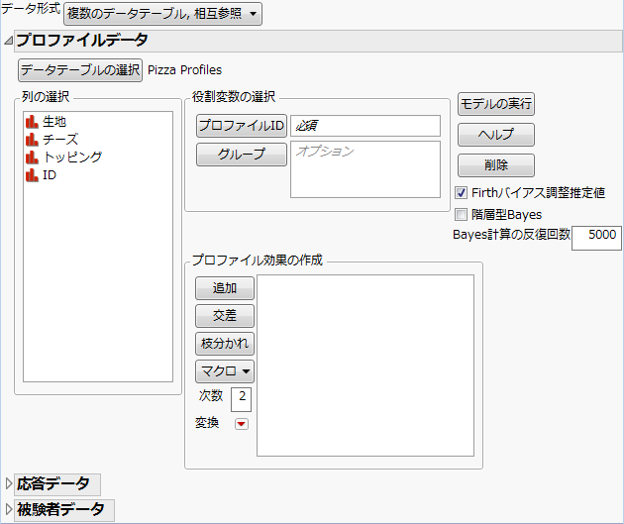Viewport: 624px width, 524px height.
Task: Expand the 応答データ section
Action: 9,483
